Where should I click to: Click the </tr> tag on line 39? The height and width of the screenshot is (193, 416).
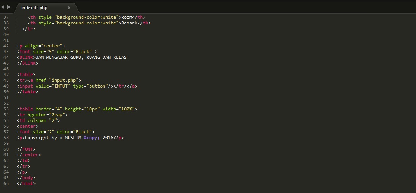click(x=29, y=29)
